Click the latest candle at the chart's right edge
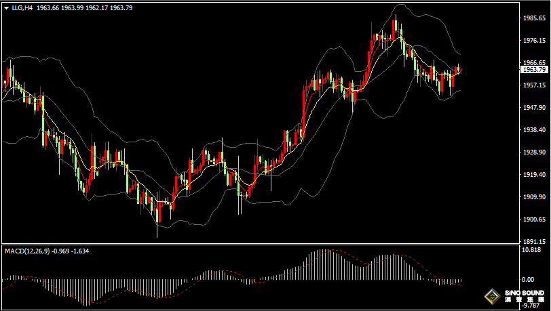 [459, 68]
